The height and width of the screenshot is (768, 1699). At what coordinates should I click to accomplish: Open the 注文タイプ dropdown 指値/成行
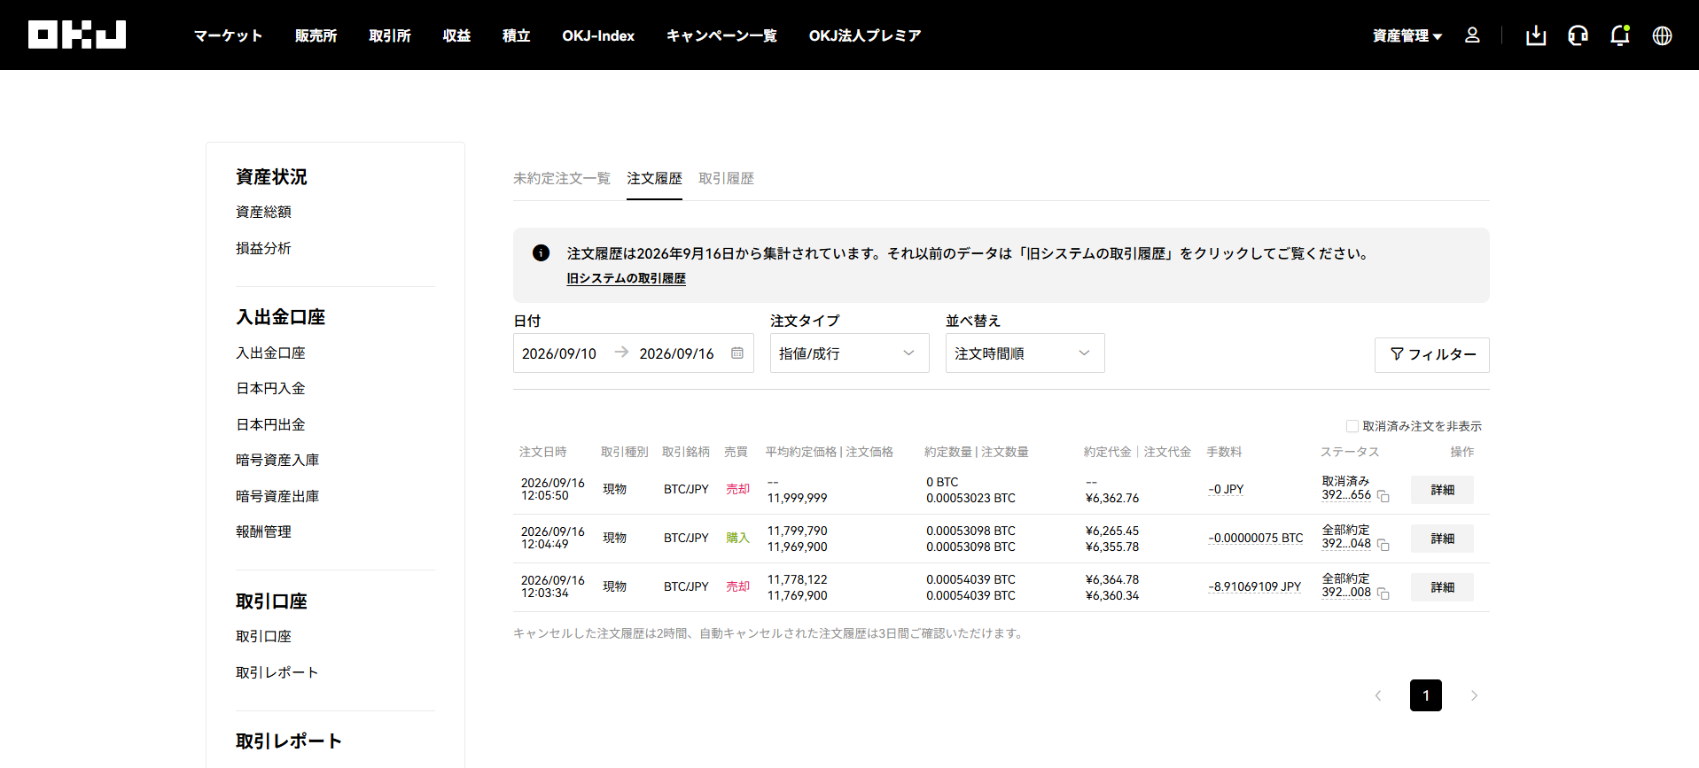(x=849, y=353)
